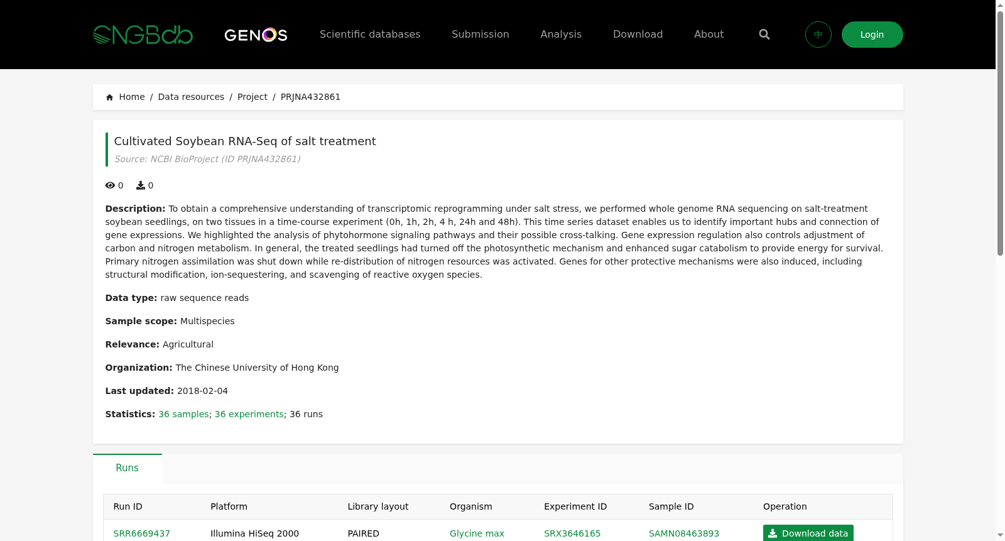This screenshot has height=541, width=1005.
Task: Open the Download menu
Action: (638, 35)
